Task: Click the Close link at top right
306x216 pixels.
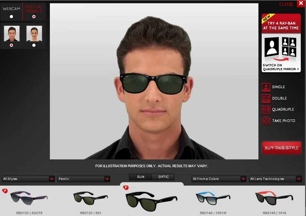Action: (286, 4)
